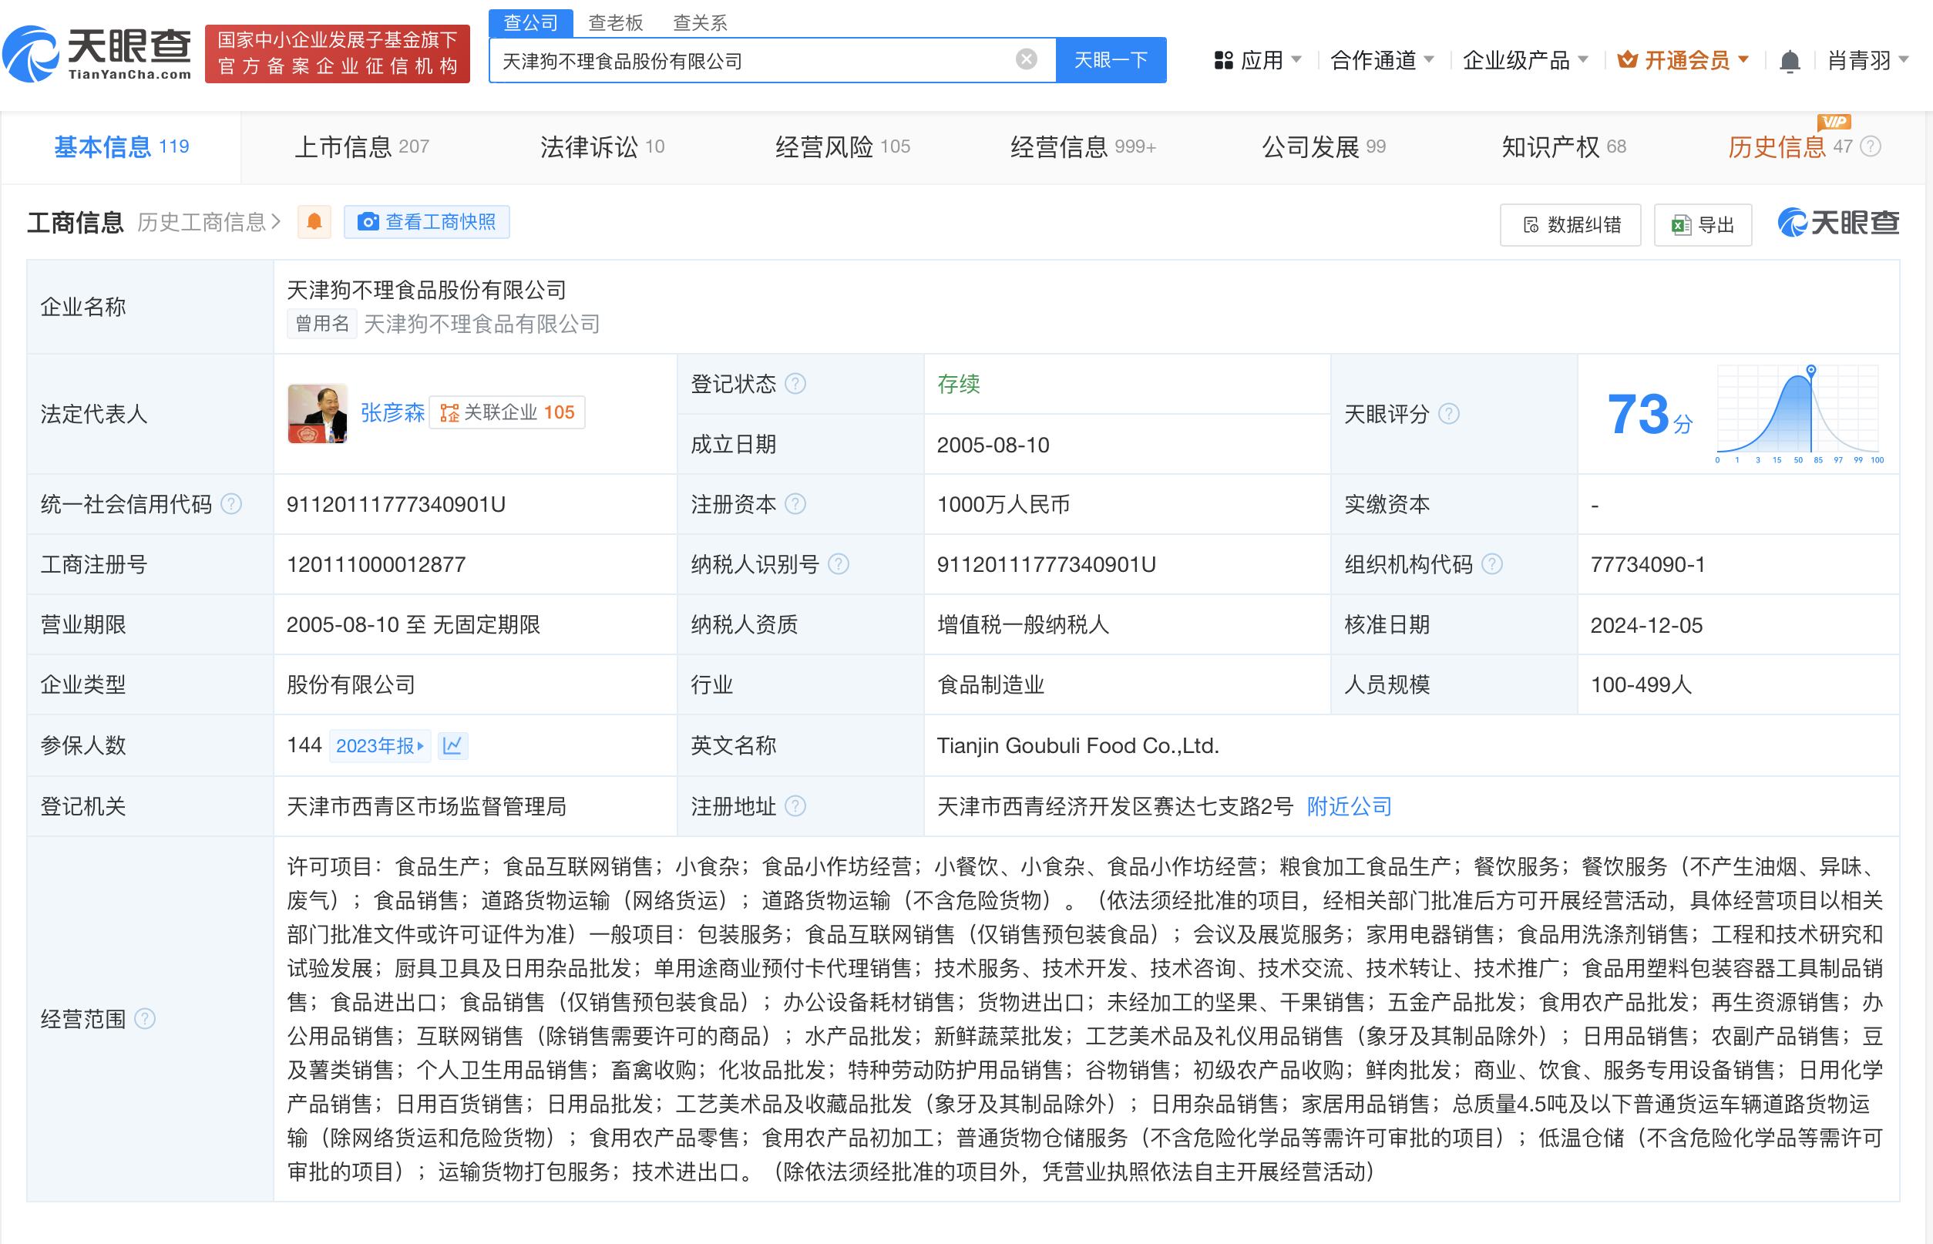Image resolution: width=1933 pixels, height=1244 pixels.
Task: Switch to the 法律诉讼 tab
Action: [x=602, y=147]
